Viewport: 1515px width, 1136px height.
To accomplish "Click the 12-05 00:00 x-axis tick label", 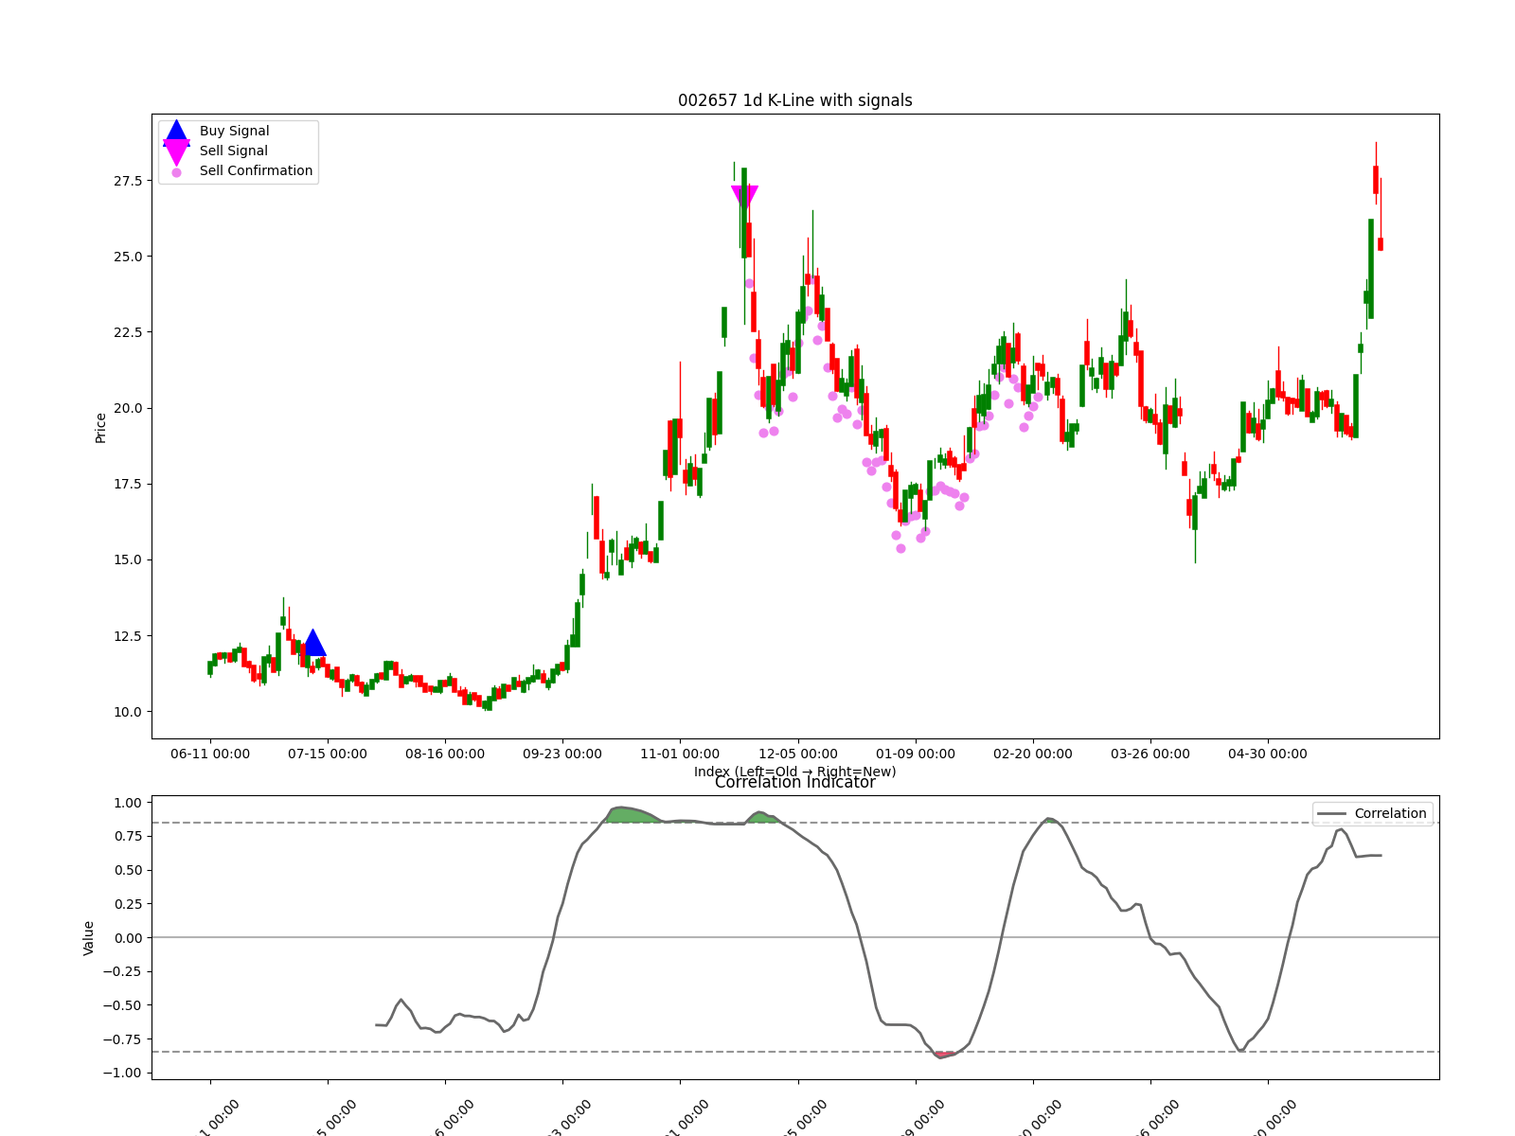I will pos(798,754).
